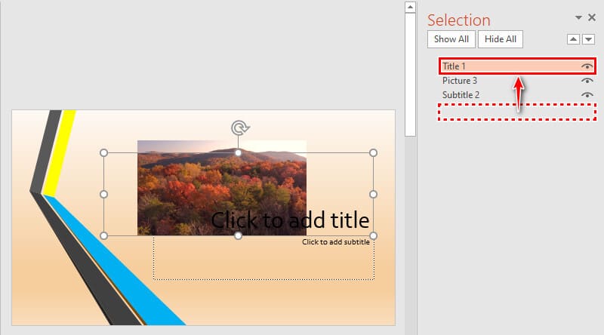Hide Subtitle 2 using its eye icon

coord(587,95)
